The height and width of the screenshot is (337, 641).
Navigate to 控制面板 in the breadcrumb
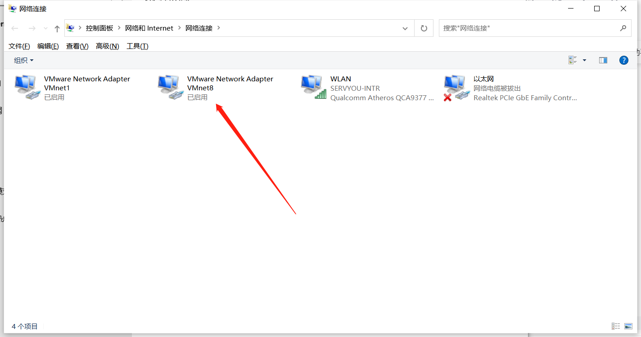pyautogui.click(x=99, y=28)
